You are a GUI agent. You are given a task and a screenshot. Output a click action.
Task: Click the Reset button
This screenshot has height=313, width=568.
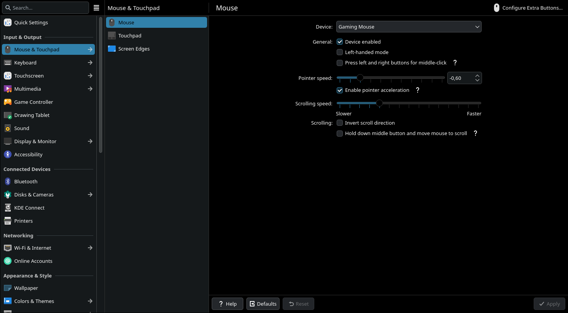coord(298,304)
